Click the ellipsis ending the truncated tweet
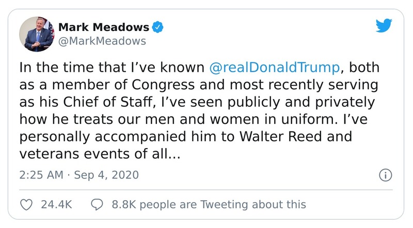The width and height of the screenshot is (413, 228). click(x=172, y=154)
